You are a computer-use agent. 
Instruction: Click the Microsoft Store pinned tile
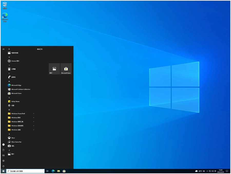(x=66, y=69)
